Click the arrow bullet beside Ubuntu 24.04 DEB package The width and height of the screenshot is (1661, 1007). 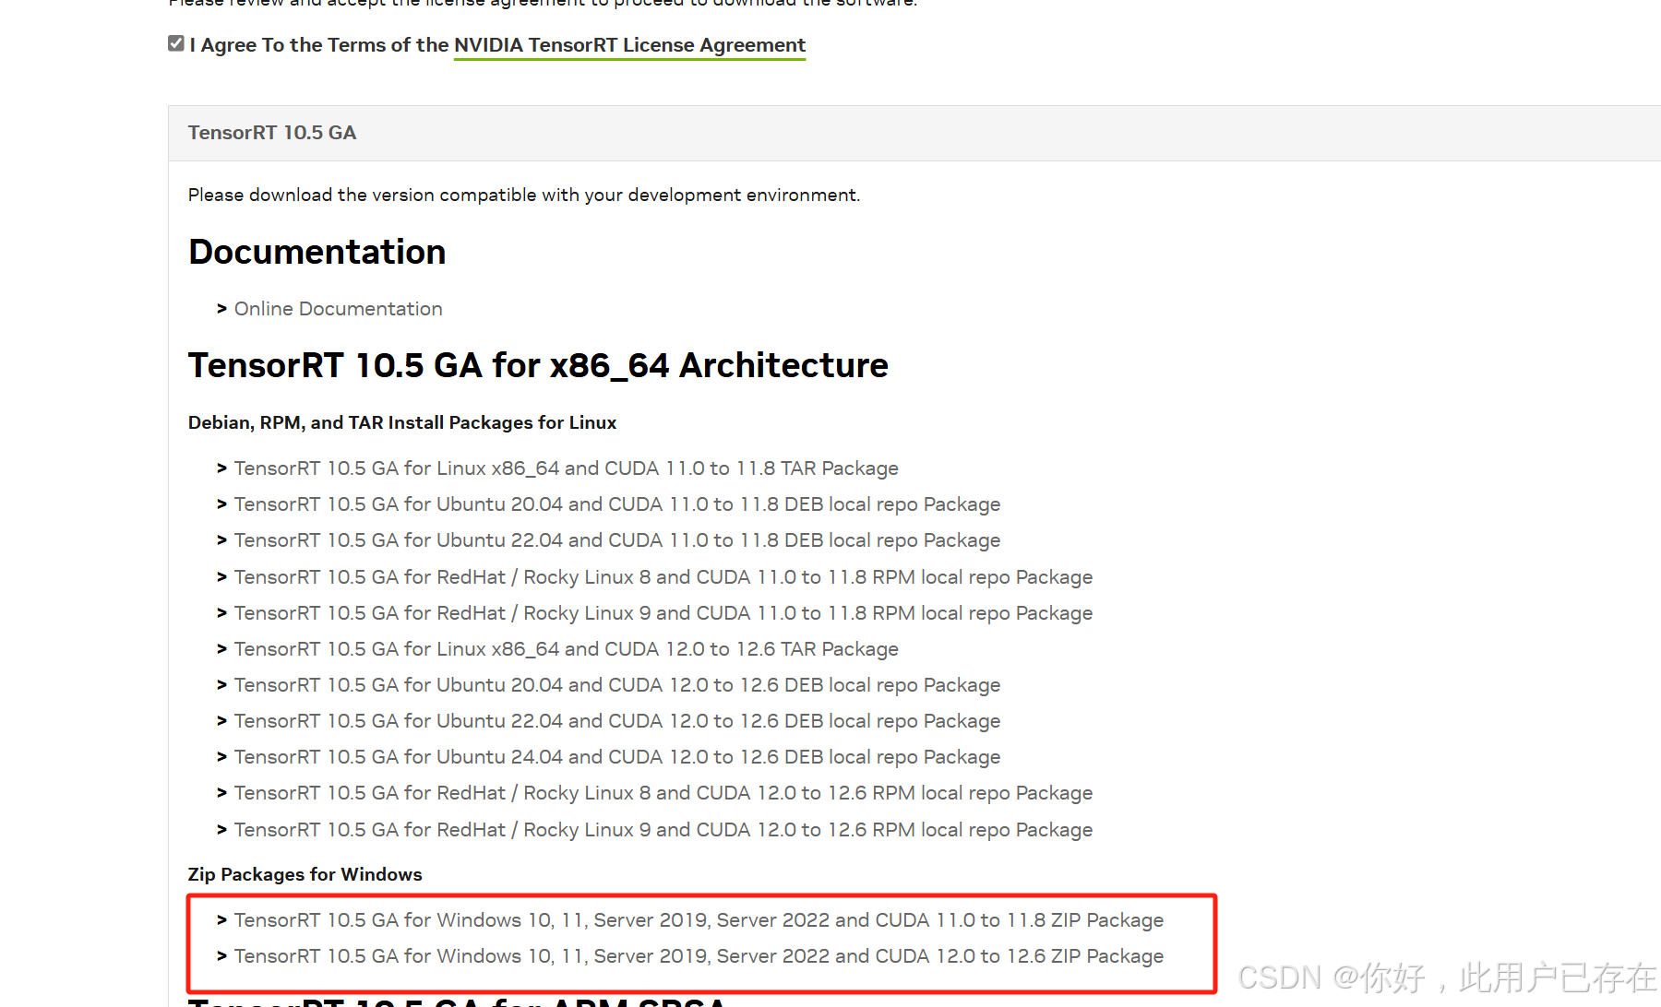(x=221, y=757)
